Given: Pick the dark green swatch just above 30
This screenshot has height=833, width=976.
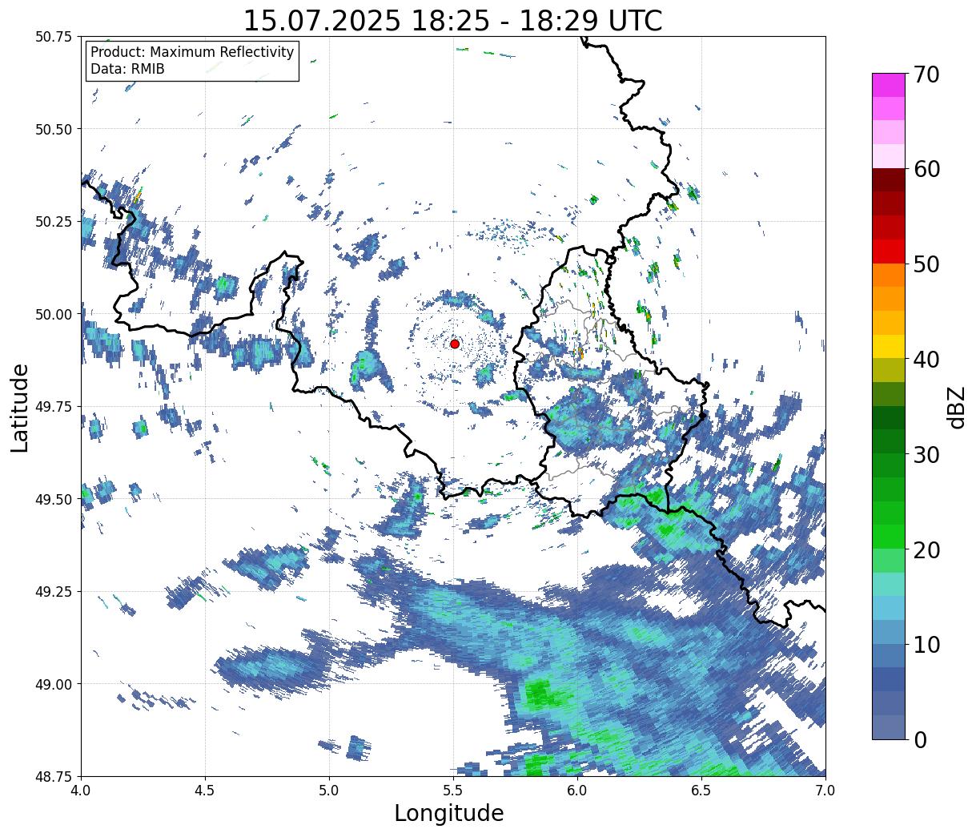Looking at the screenshot, I should click(x=888, y=441).
